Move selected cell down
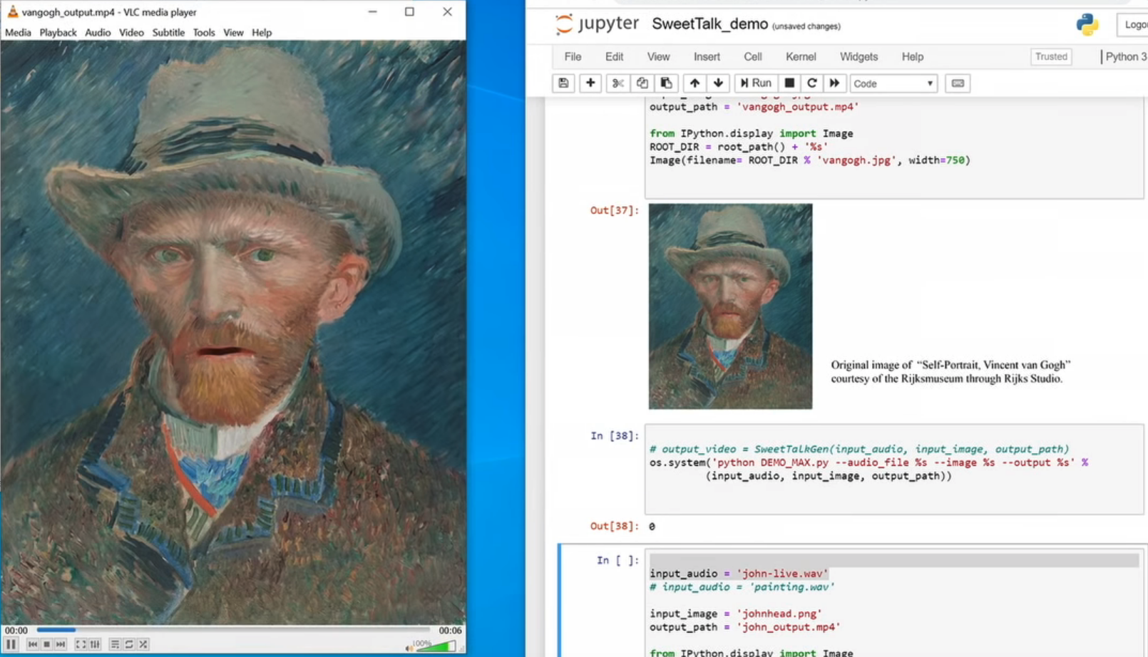 click(719, 83)
